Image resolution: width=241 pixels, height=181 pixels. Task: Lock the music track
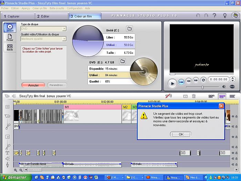pos(237,164)
